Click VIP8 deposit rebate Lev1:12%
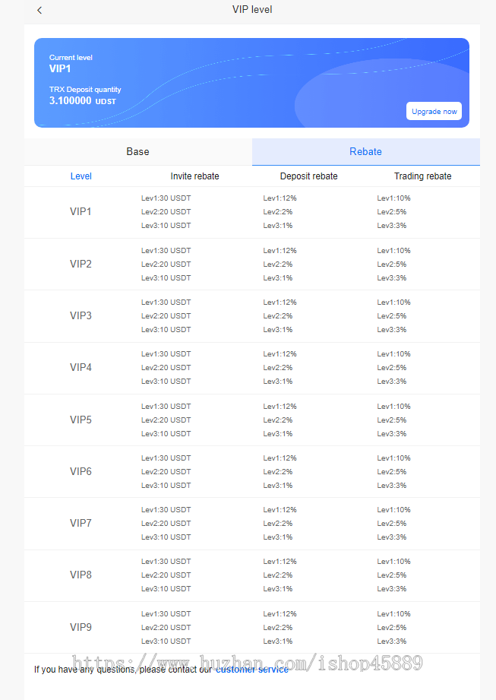The height and width of the screenshot is (700, 496). click(280, 562)
